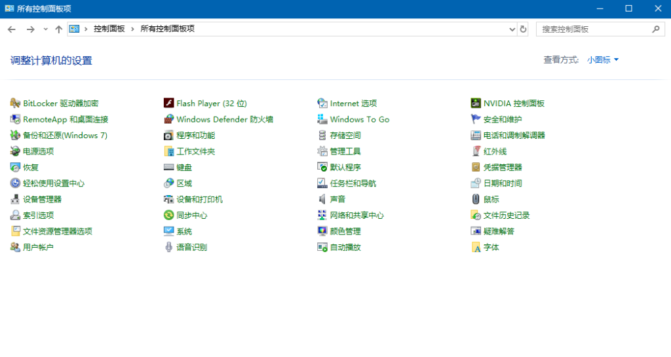
Task: Click the 同步中心 green icon
Action: tap(168, 215)
